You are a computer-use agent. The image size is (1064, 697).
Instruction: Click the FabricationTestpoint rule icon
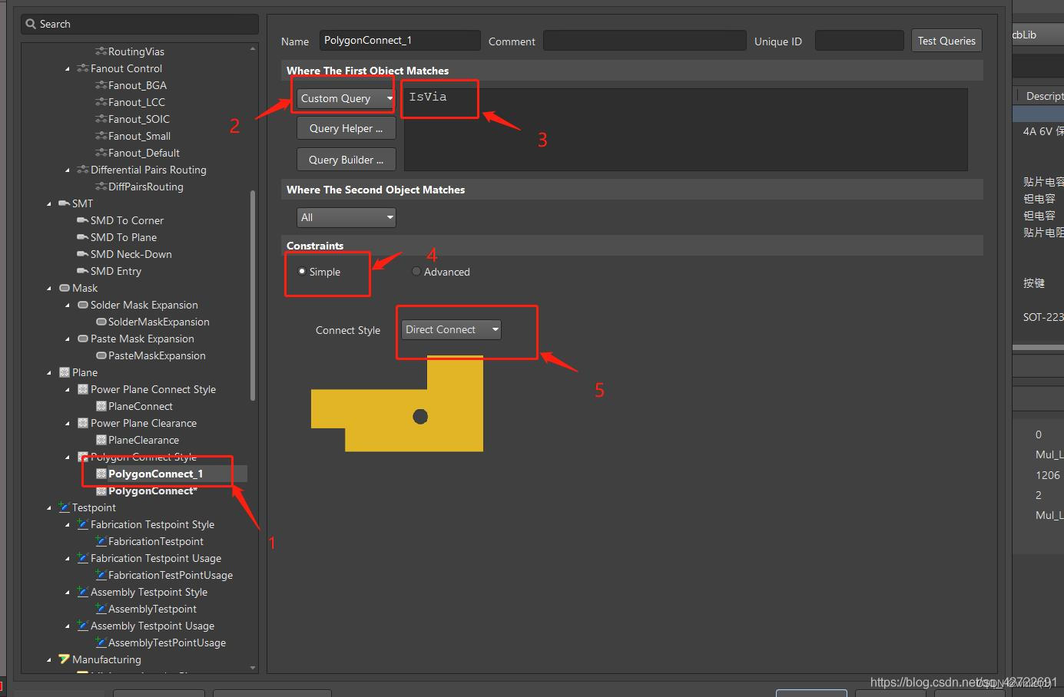tap(101, 541)
